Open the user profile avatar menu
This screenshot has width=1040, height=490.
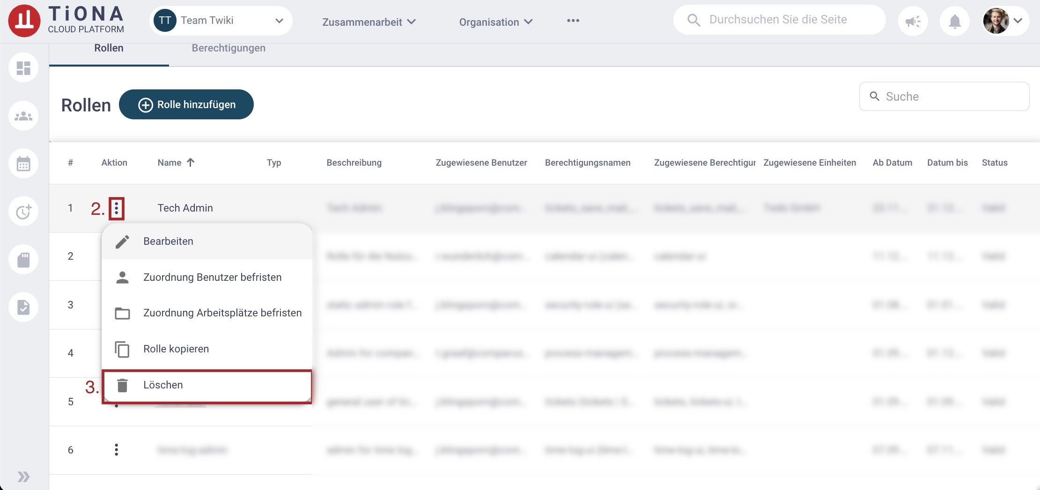click(x=1005, y=21)
